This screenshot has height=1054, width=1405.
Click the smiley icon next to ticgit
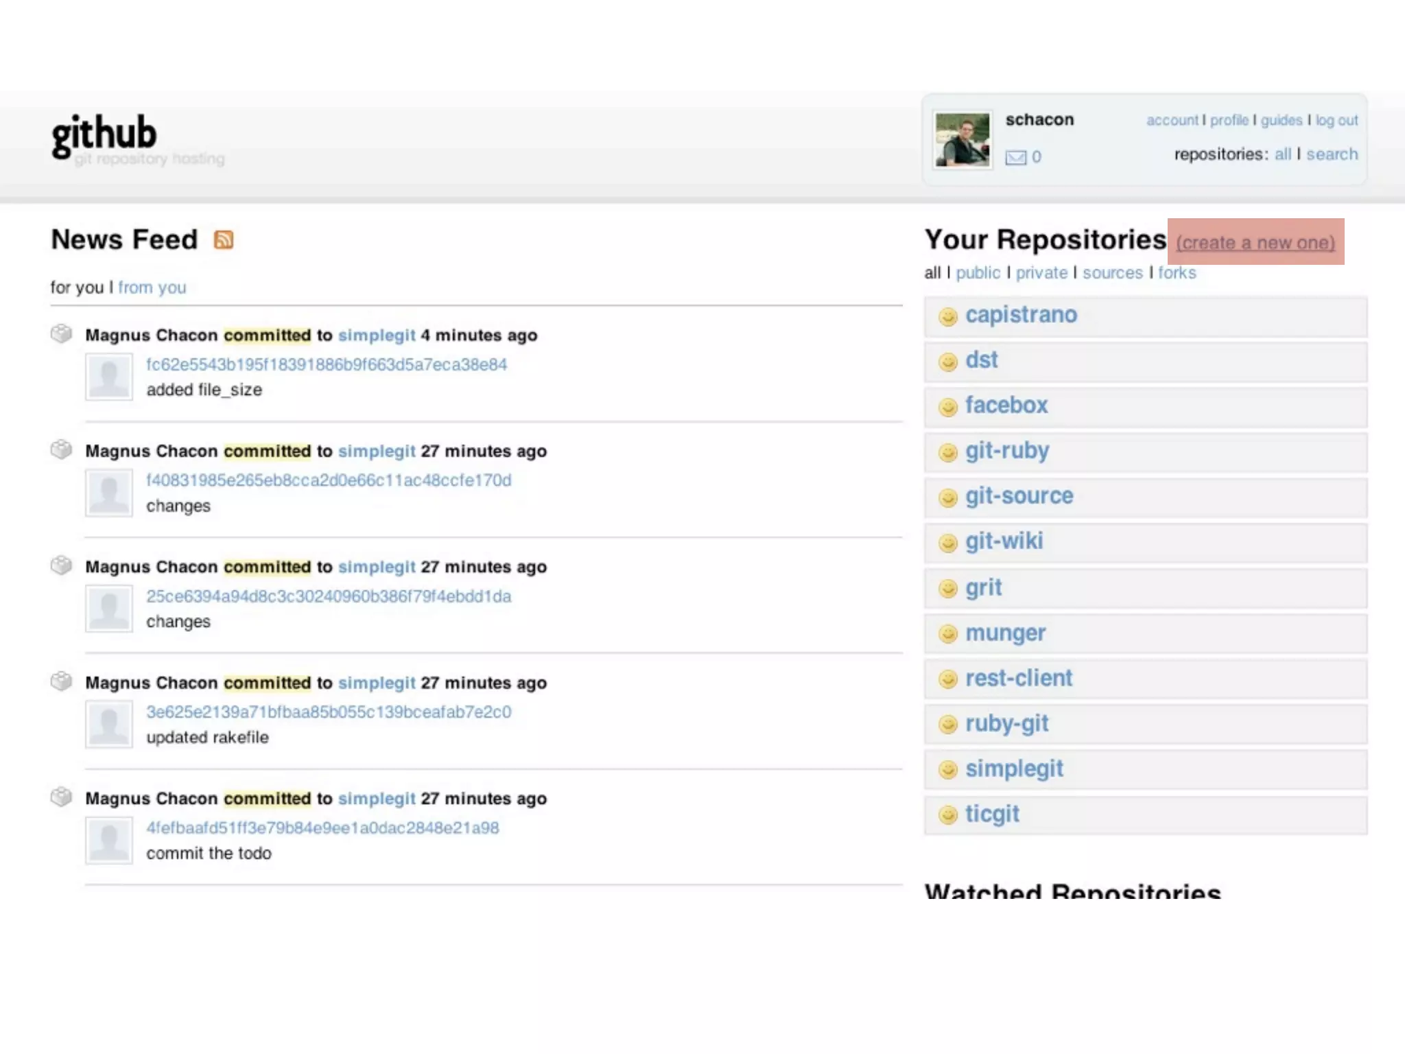pyautogui.click(x=948, y=815)
